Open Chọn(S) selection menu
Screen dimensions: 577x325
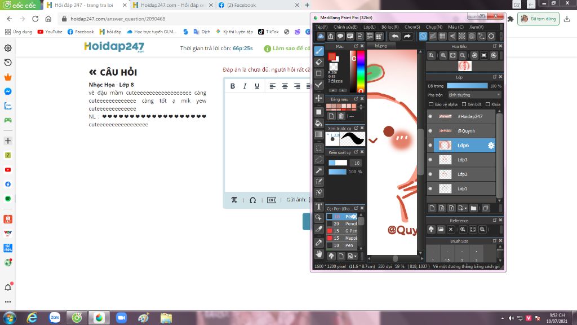412,27
